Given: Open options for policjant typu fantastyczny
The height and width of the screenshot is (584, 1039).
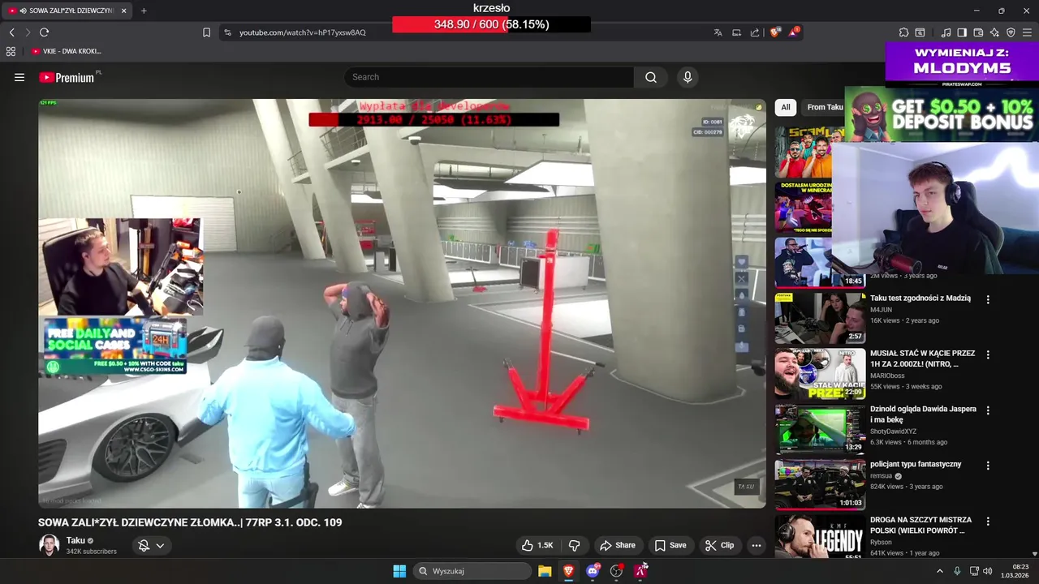Looking at the screenshot, I should (988, 466).
